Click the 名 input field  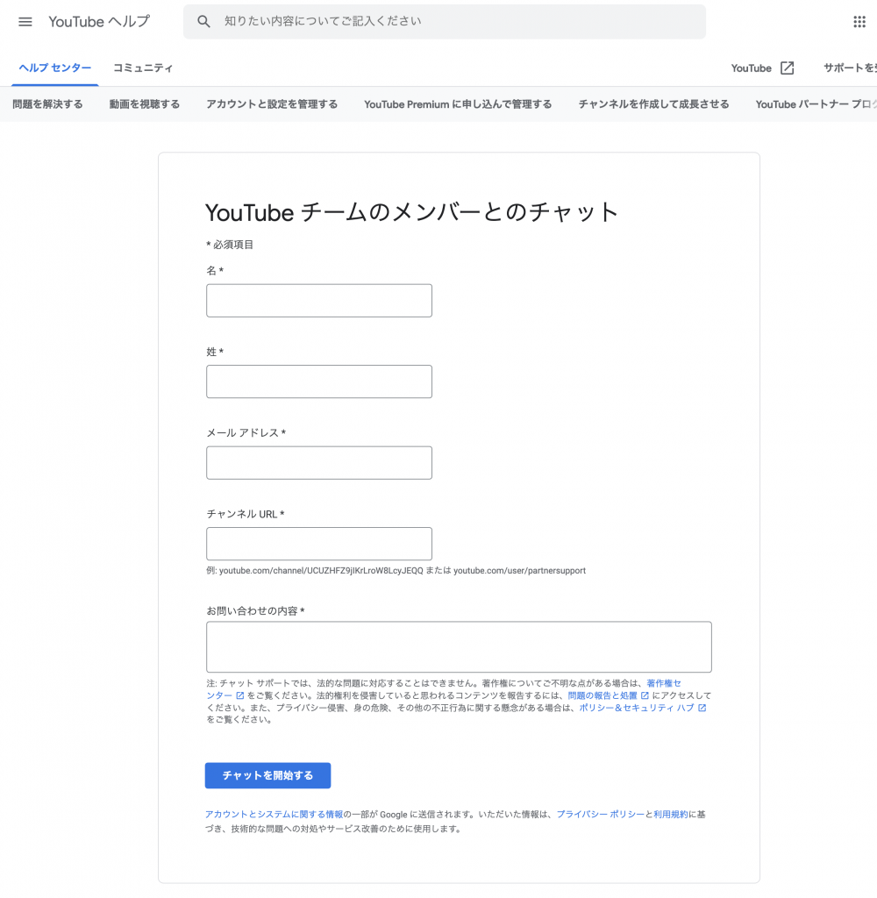pos(319,301)
